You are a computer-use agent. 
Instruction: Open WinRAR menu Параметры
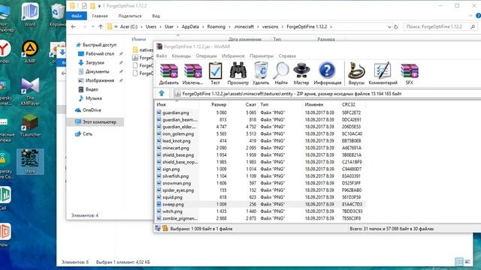(262, 56)
